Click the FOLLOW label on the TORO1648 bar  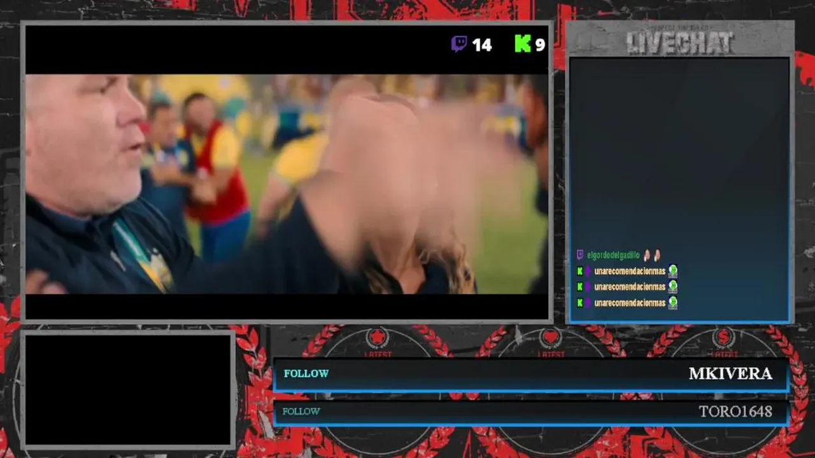coord(301,412)
